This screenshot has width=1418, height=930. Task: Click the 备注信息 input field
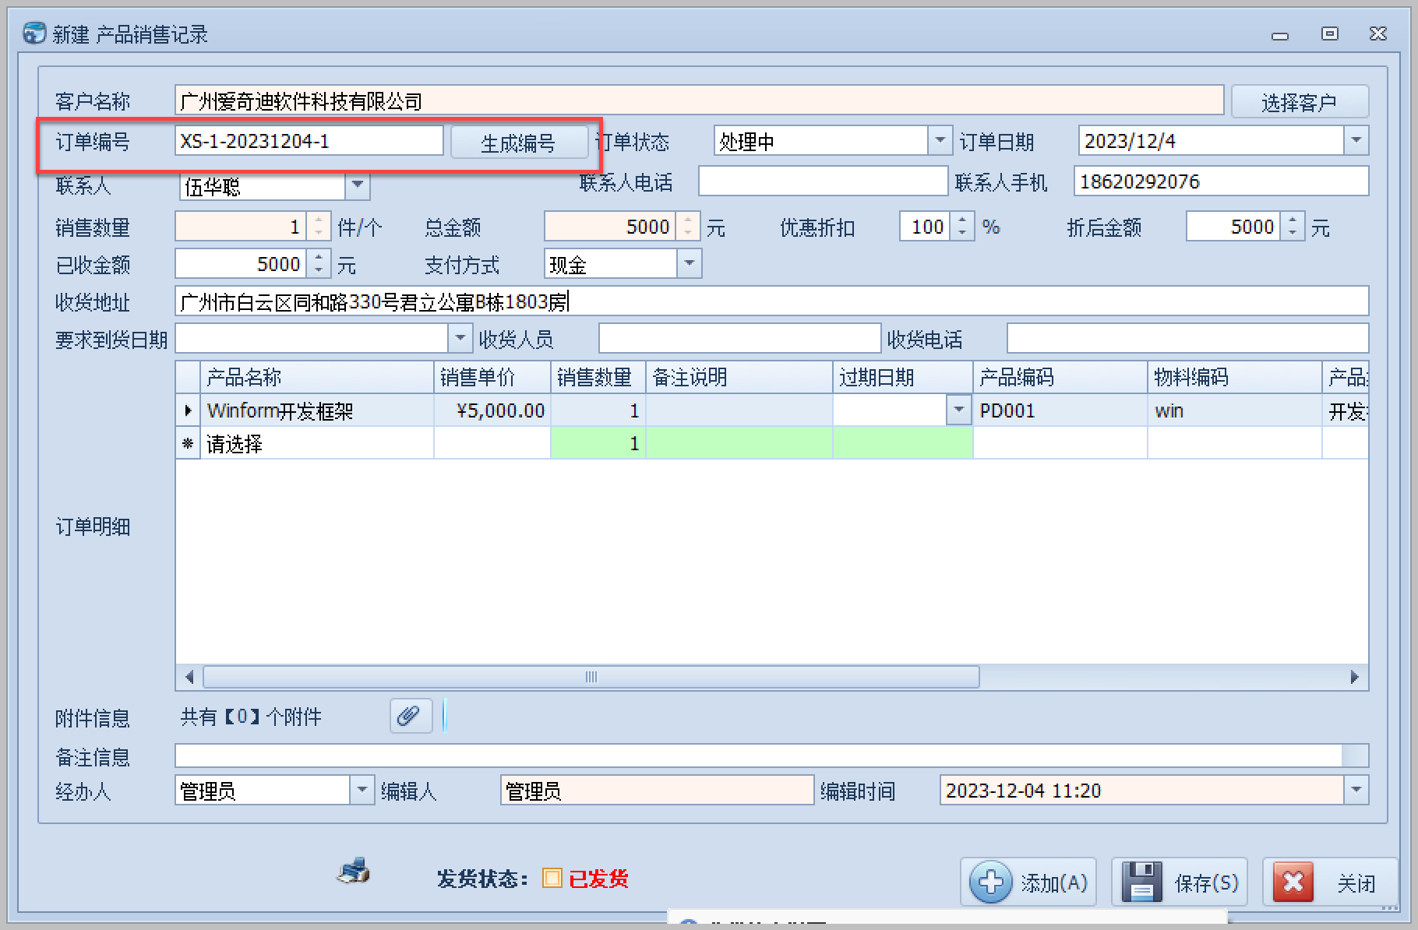tap(771, 755)
